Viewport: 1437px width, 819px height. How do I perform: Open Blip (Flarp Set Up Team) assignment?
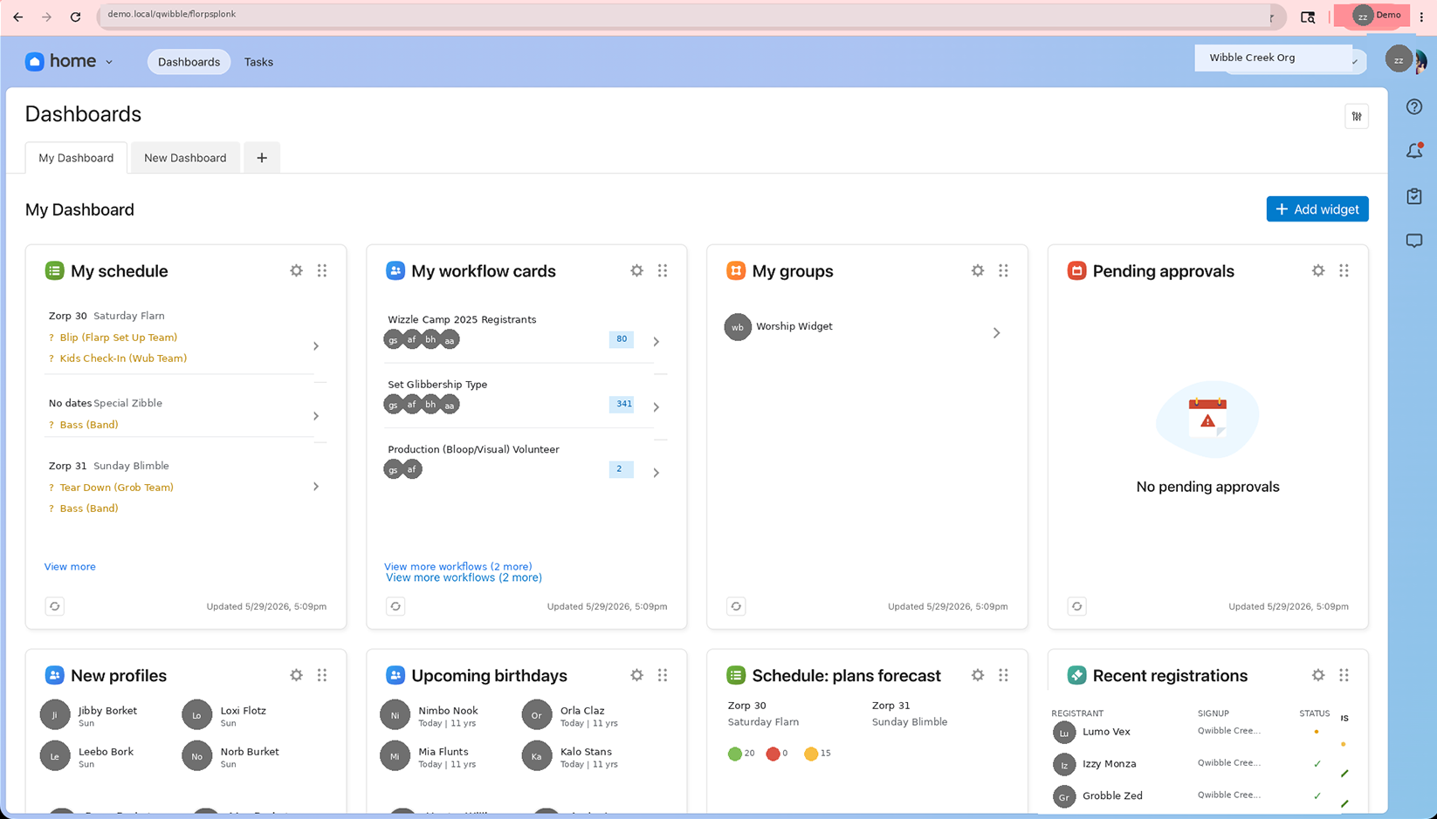119,338
